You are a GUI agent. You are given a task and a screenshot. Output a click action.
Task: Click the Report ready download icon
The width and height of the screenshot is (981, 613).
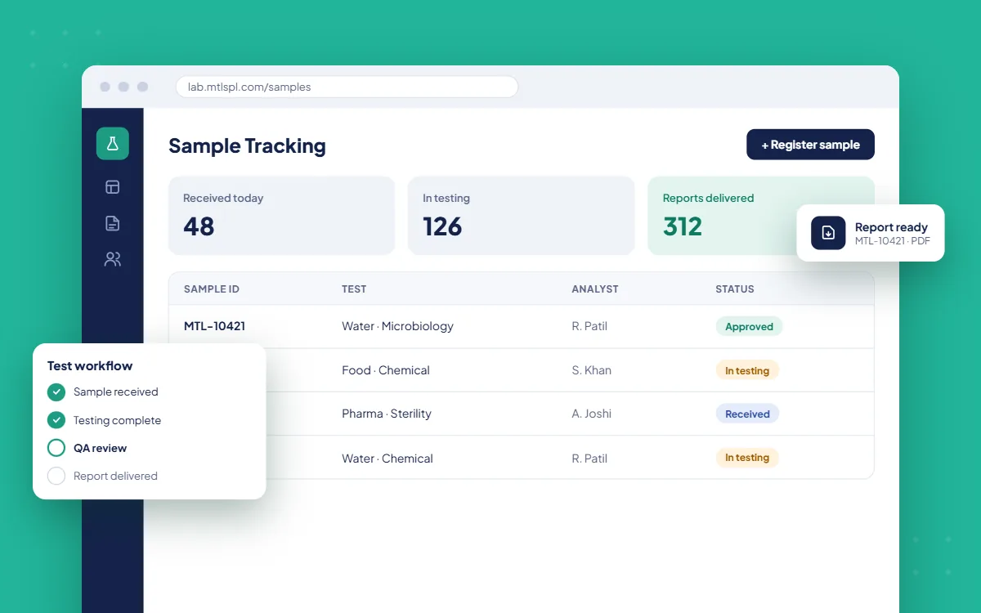[x=828, y=233]
